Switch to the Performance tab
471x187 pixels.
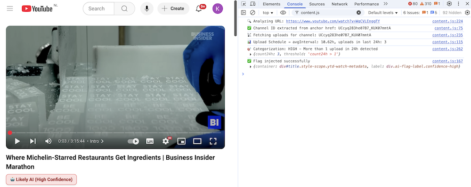366,4
